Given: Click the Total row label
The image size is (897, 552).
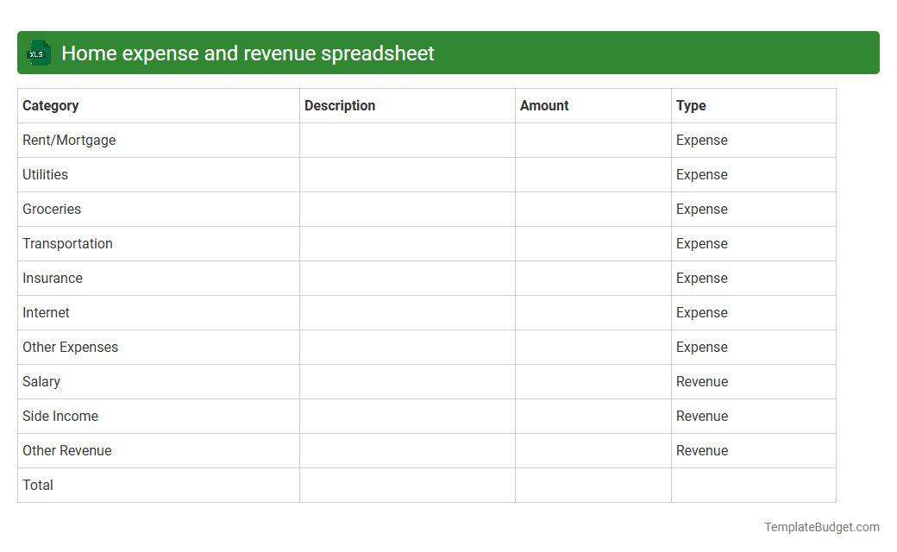Looking at the screenshot, I should tap(38, 485).
